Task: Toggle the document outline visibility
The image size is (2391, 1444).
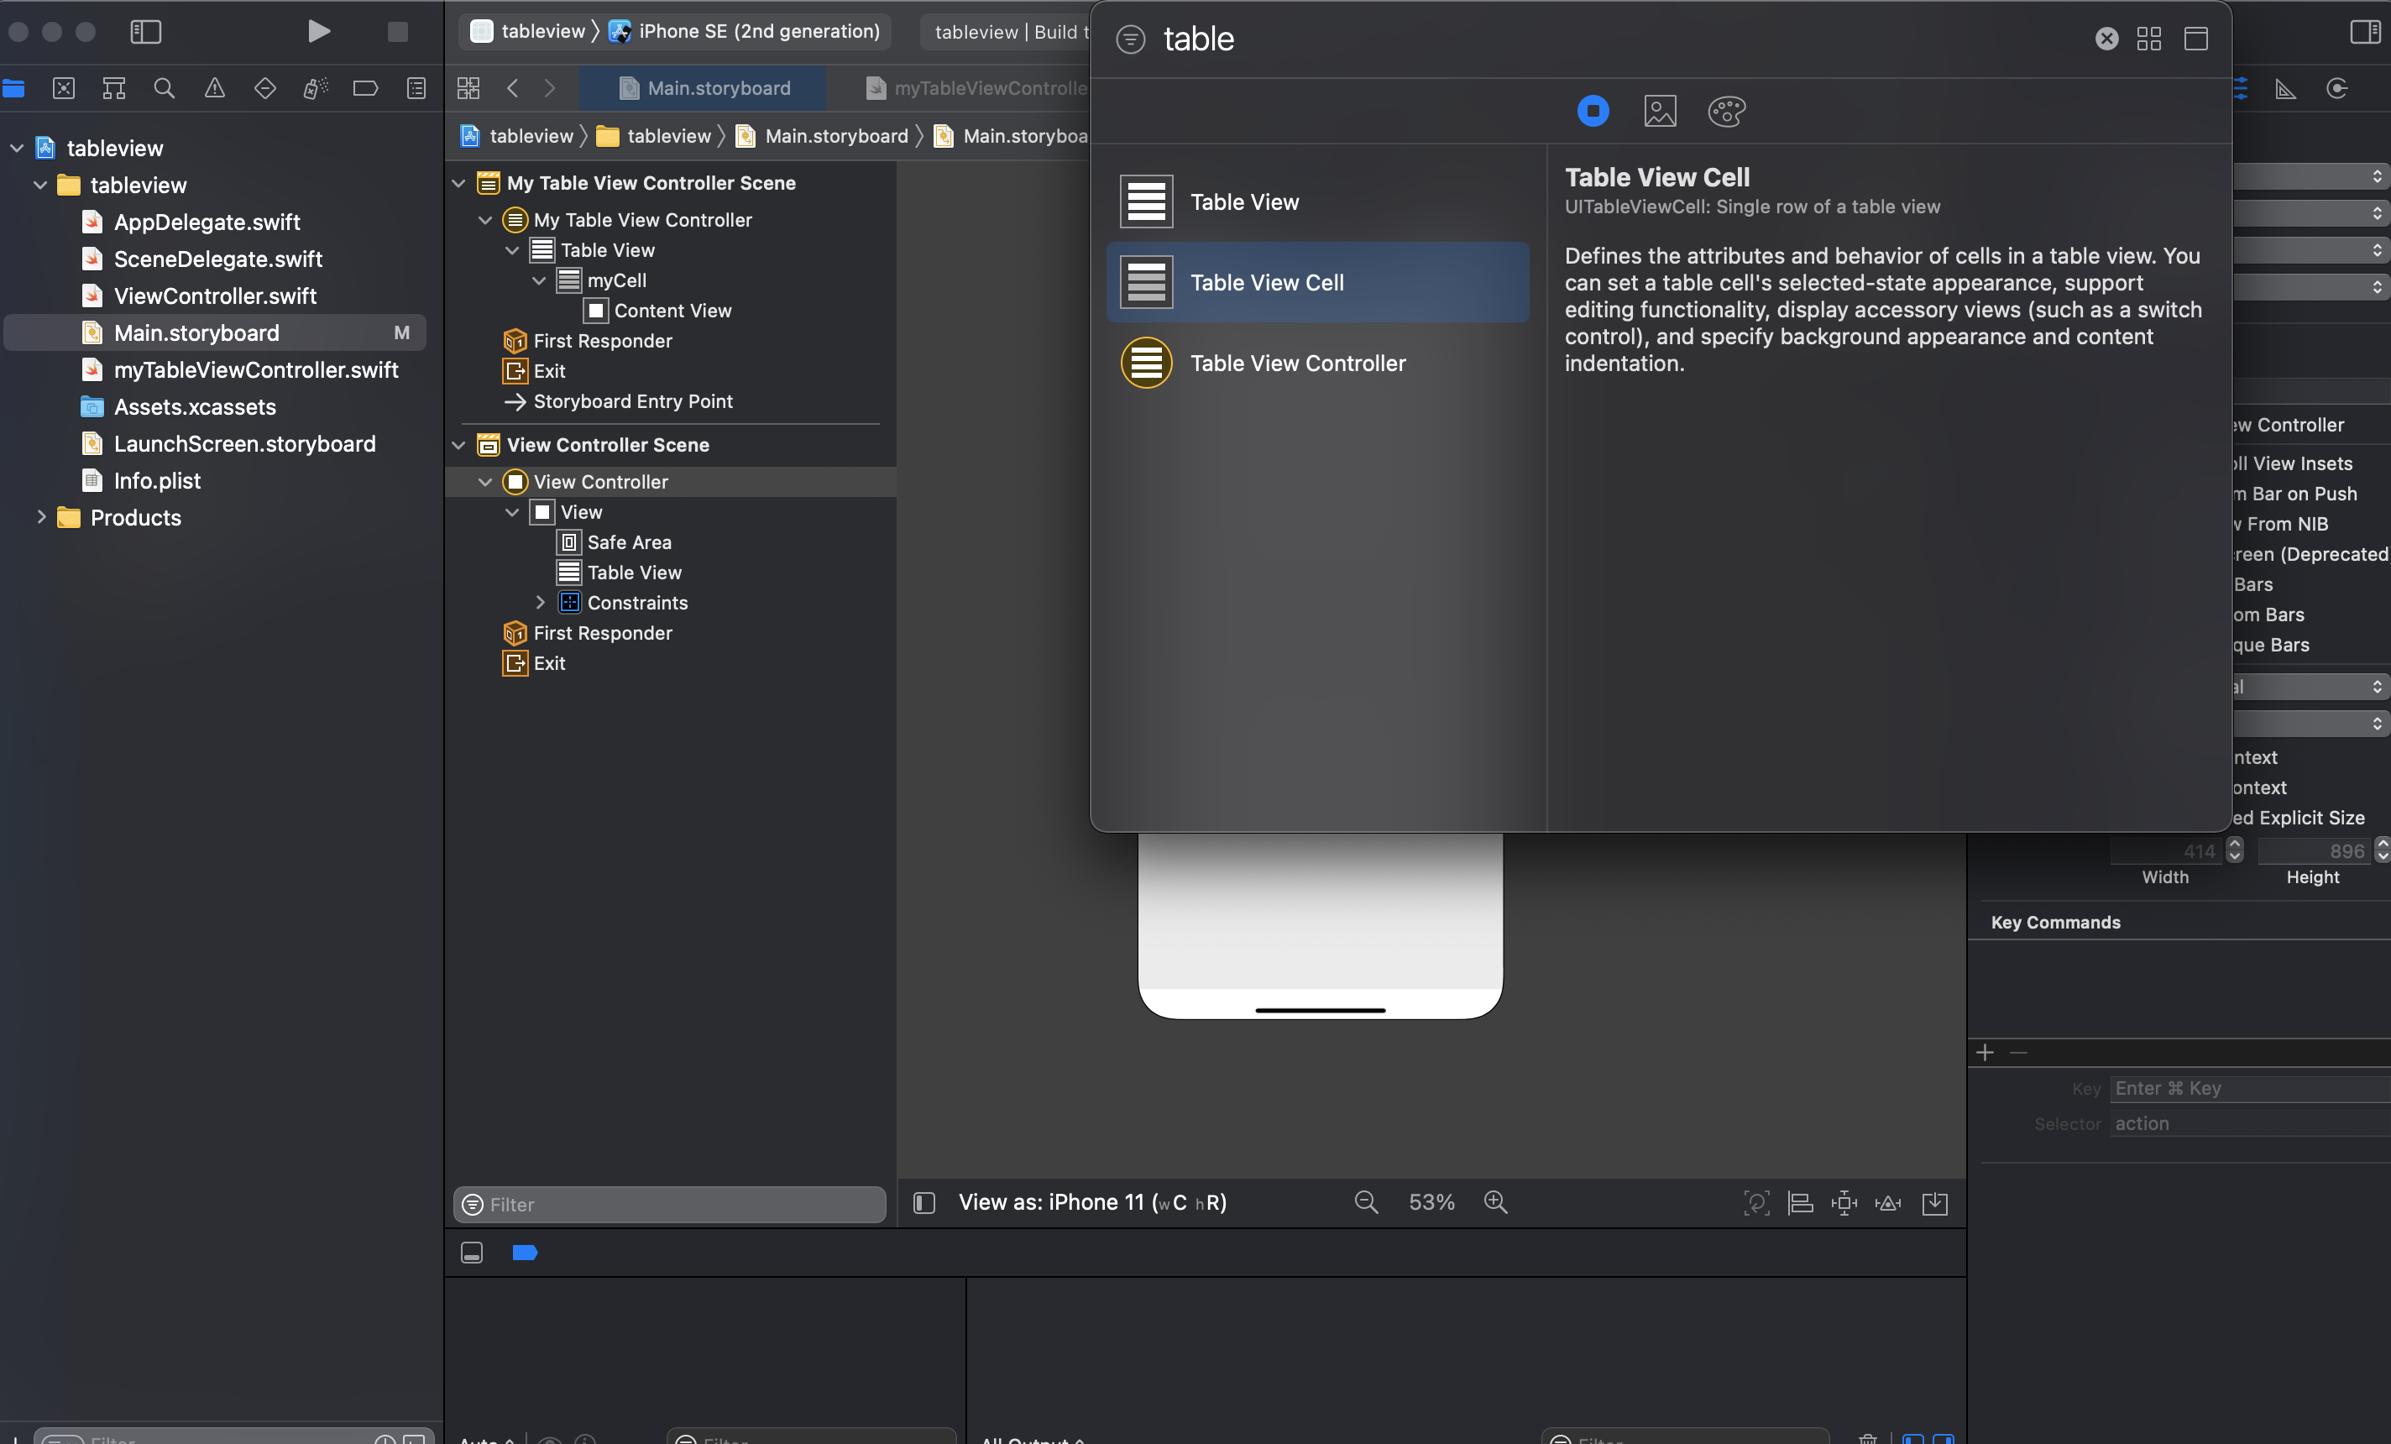Action: (923, 1203)
